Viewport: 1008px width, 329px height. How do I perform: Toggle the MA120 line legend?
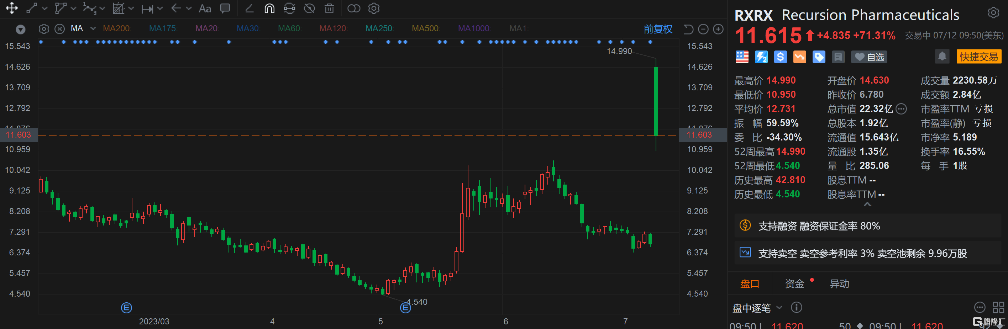point(334,28)
